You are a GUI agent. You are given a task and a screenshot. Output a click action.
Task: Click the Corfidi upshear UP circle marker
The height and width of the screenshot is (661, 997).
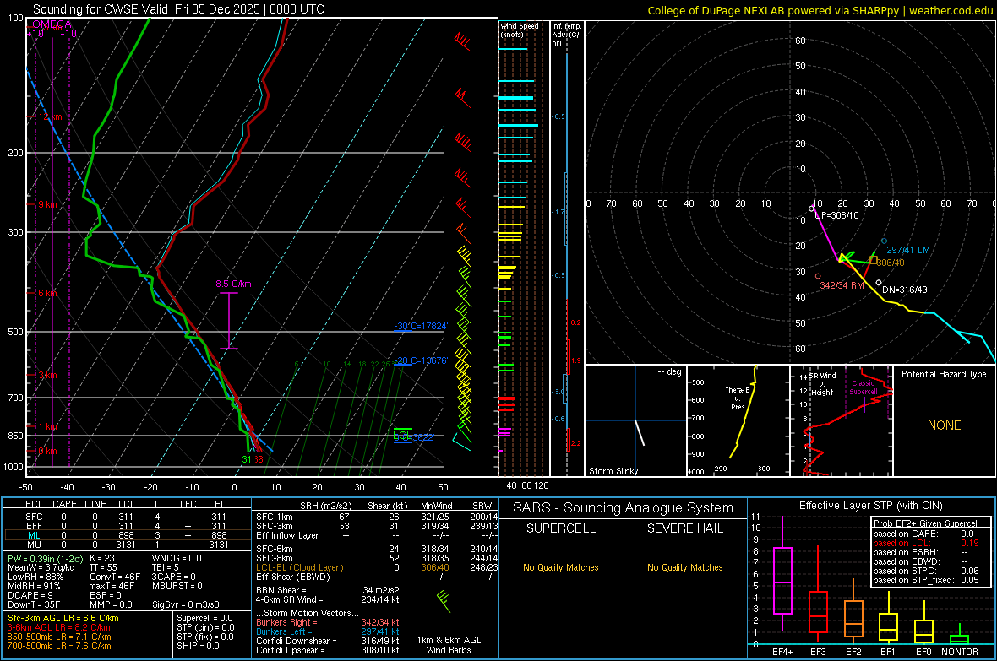click(811, 209)
